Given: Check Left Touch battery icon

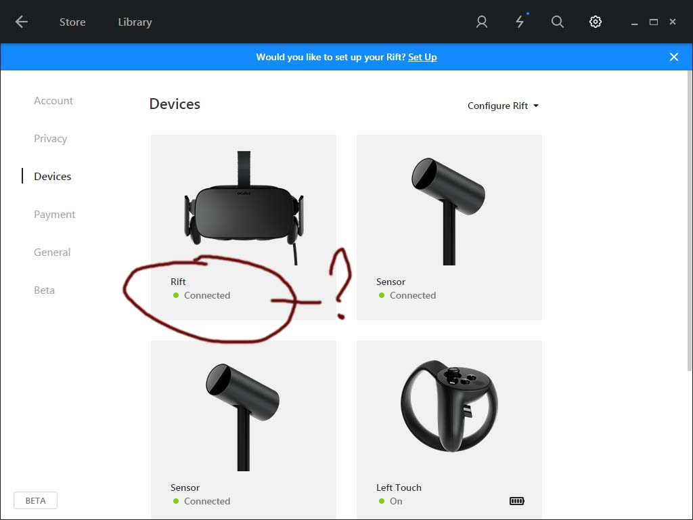Looking at the screenshot, I should (516, 501).
